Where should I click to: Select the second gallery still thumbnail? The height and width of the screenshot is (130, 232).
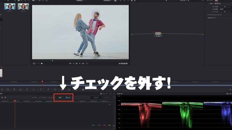(23, 7)
